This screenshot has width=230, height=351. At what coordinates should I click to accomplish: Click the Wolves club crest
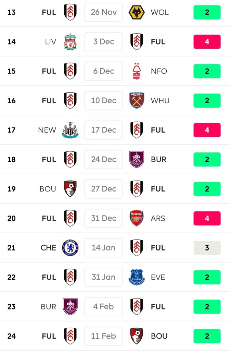(137, 12)
